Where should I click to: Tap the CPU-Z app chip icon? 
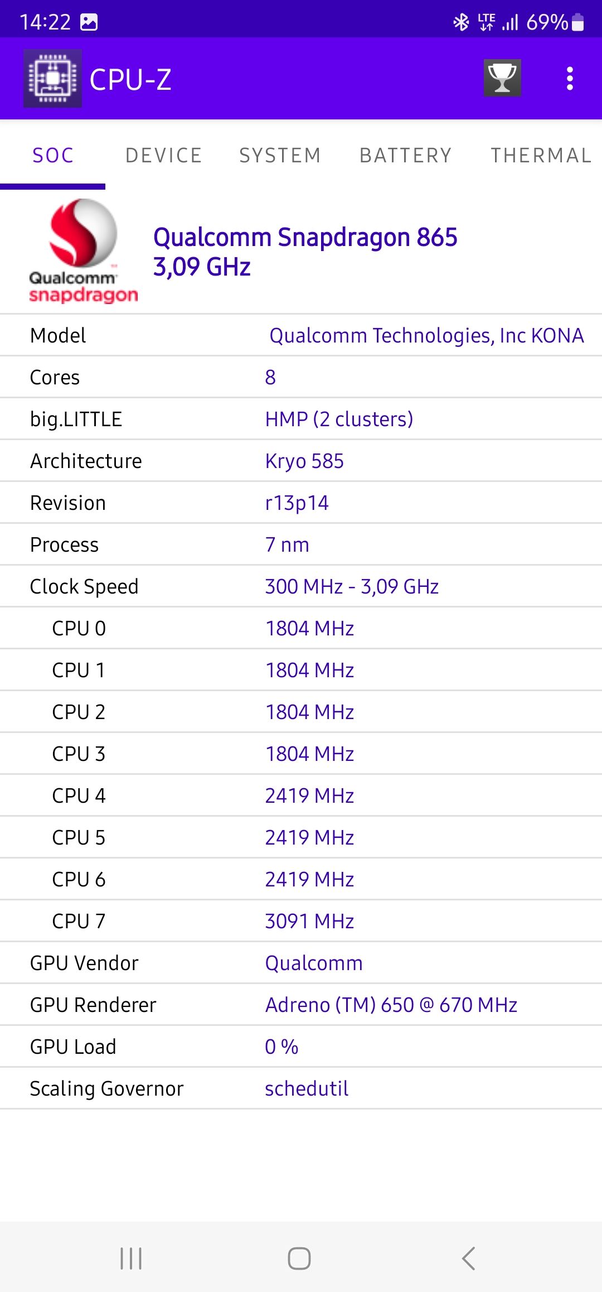[x=52, y=79]
